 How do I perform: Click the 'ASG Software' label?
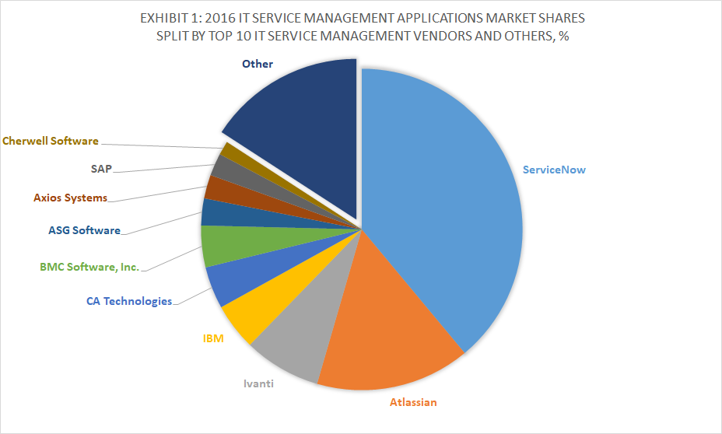click(84, 230)
